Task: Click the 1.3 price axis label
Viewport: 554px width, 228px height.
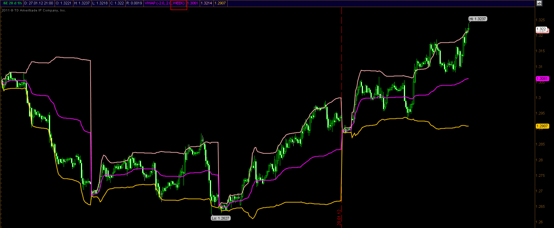Action: tap(538, 98)
